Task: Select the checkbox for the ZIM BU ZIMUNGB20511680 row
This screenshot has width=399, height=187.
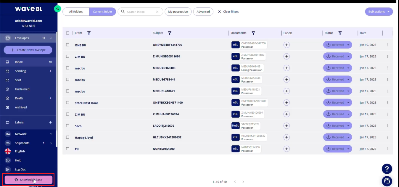Action: [67, 57]
